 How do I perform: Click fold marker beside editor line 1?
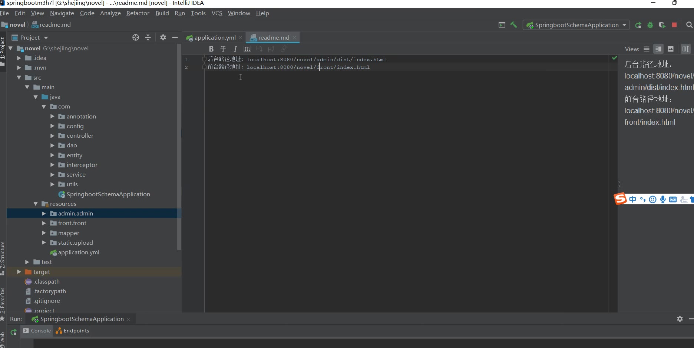click(204, 59)
